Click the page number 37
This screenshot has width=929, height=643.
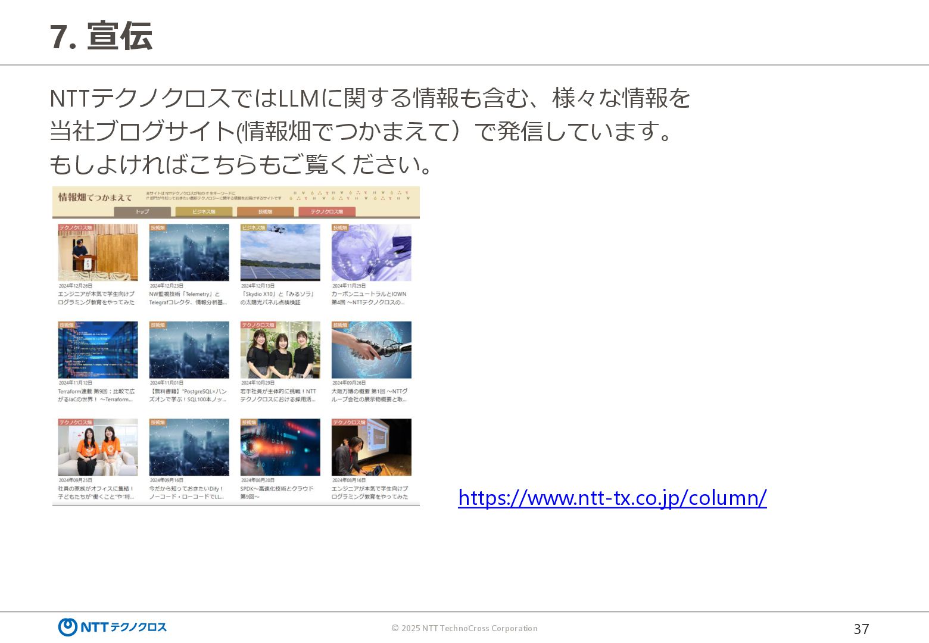pos(861,629)
